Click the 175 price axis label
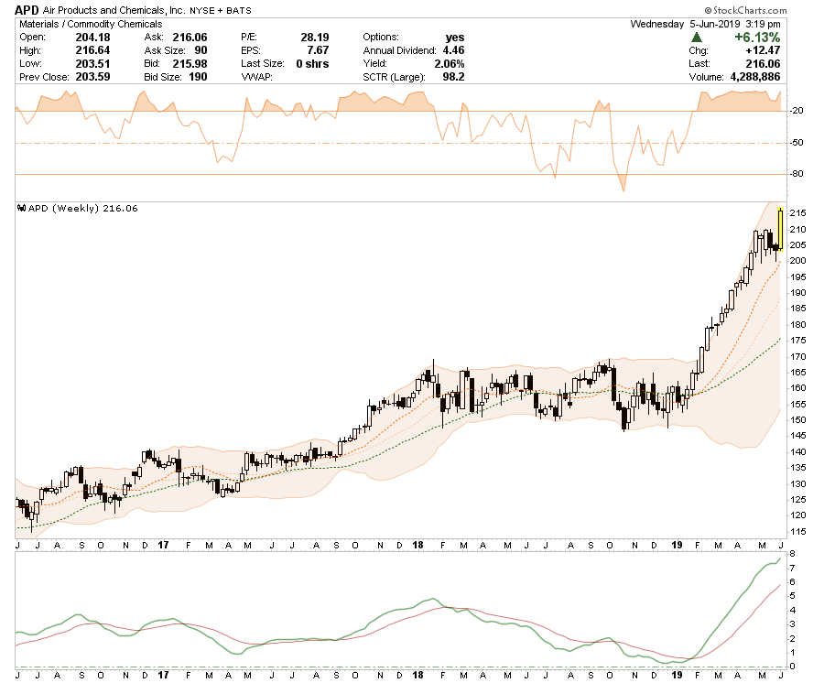This screenshot has height=683, width=824. 797,341
